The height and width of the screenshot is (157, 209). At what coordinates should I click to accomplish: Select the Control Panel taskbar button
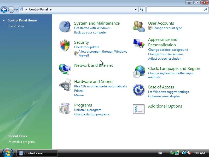point(37,153)
